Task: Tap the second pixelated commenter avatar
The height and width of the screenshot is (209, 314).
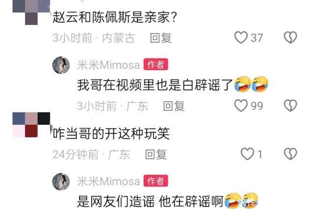Action: (31, 125)
